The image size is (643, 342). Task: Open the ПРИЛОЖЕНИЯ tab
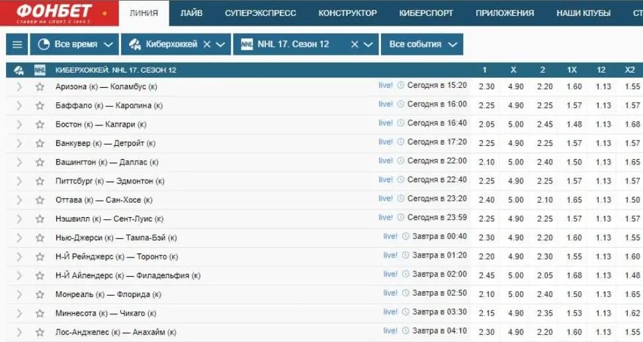coord(505,13)
